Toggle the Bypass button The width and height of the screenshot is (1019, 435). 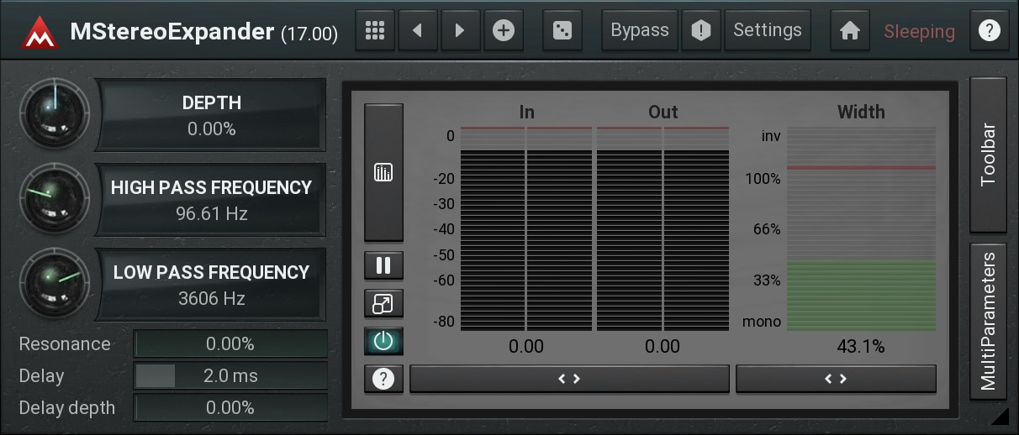coord(639,31)
